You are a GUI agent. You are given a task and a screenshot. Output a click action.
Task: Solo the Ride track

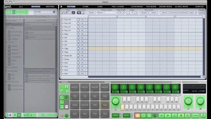coord(86,34)
